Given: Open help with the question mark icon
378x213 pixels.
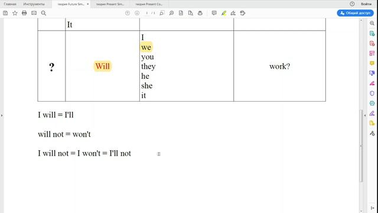Looking at the screenshot, I should tap(352, 4).
